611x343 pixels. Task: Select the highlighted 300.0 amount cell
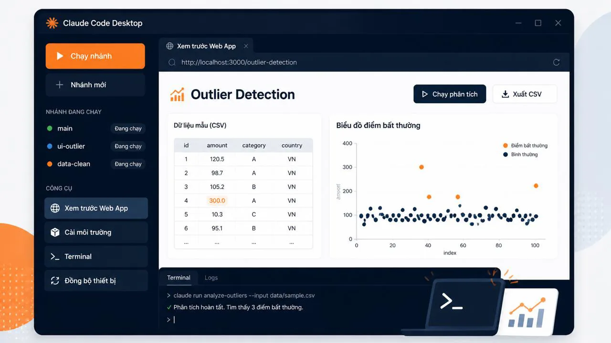point(217,201)
